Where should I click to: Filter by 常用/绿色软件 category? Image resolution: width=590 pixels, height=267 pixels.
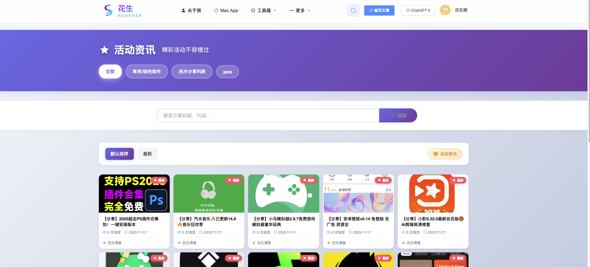click(x=146, y=72)
